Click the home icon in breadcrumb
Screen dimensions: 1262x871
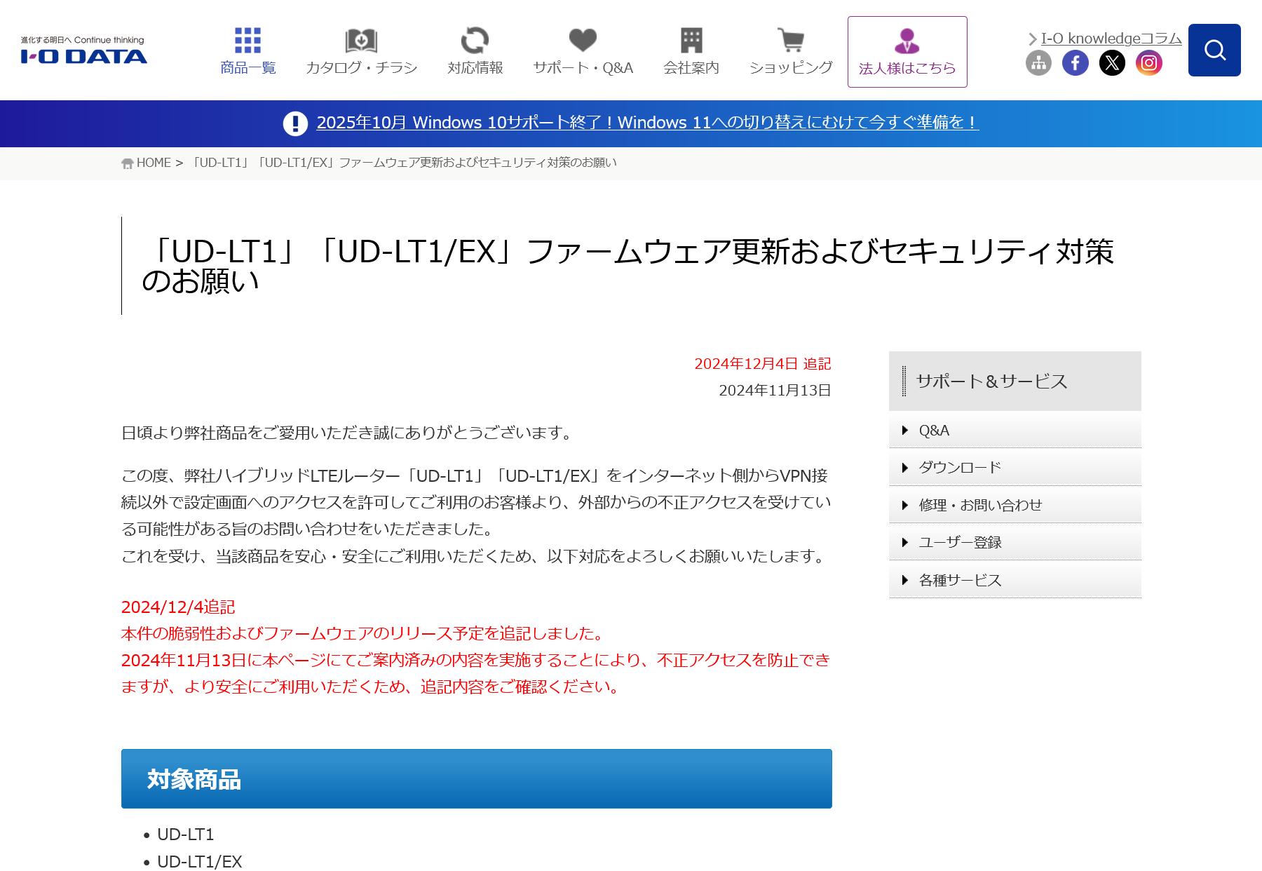pos(127,163)
